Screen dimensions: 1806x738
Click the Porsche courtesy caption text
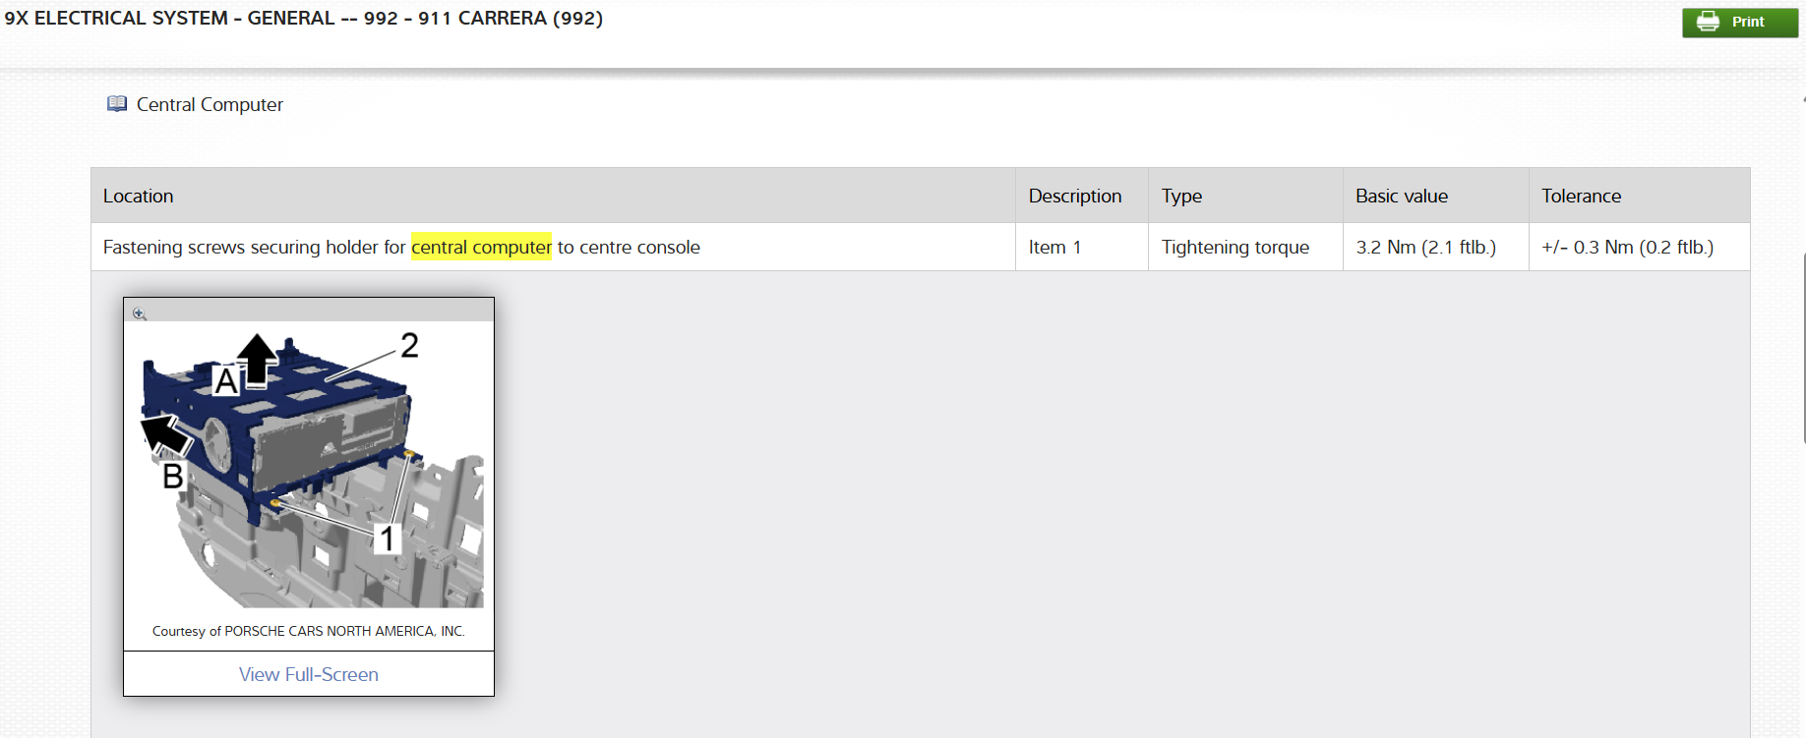pos(309,631)
